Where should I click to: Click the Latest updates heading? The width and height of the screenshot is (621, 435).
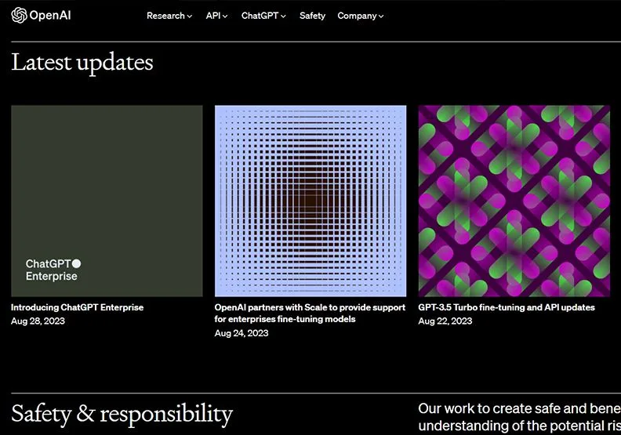tap(82, 63)
